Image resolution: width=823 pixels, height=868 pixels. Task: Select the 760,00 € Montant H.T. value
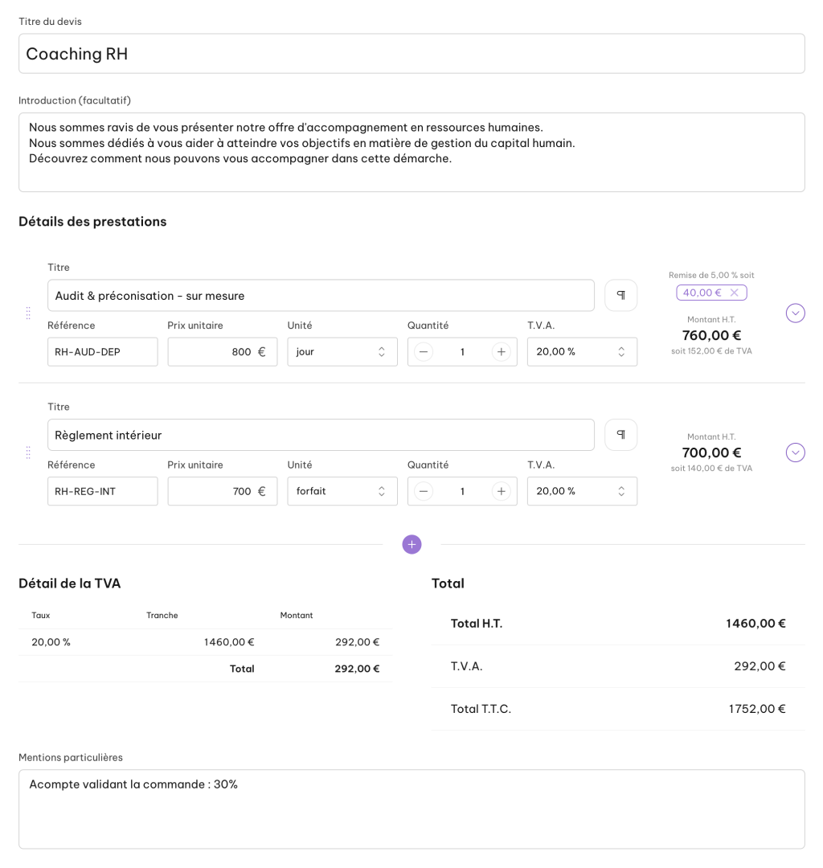tap(711, 335)
